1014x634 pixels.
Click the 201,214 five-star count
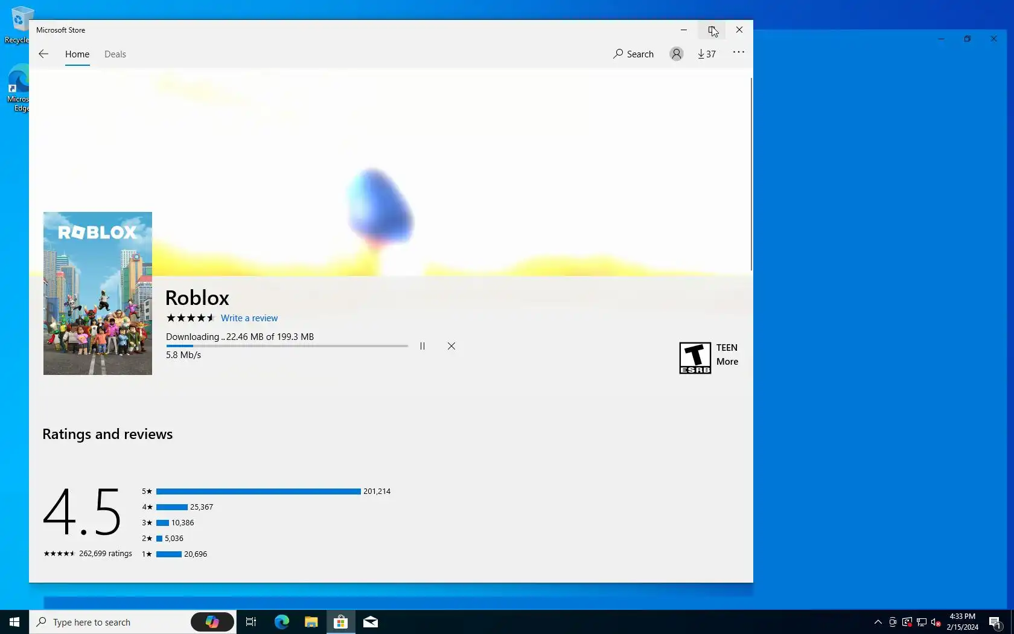pyautogui.click(x=377, y=492)
